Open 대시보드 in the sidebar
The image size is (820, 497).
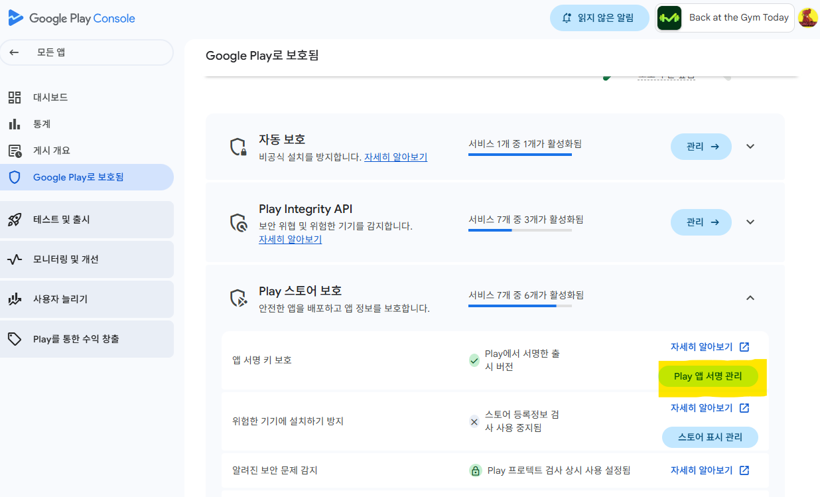(87, 98)
